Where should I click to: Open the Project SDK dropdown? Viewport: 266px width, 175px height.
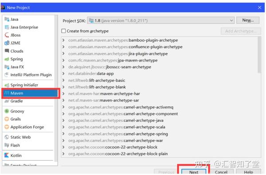[231, 20]
